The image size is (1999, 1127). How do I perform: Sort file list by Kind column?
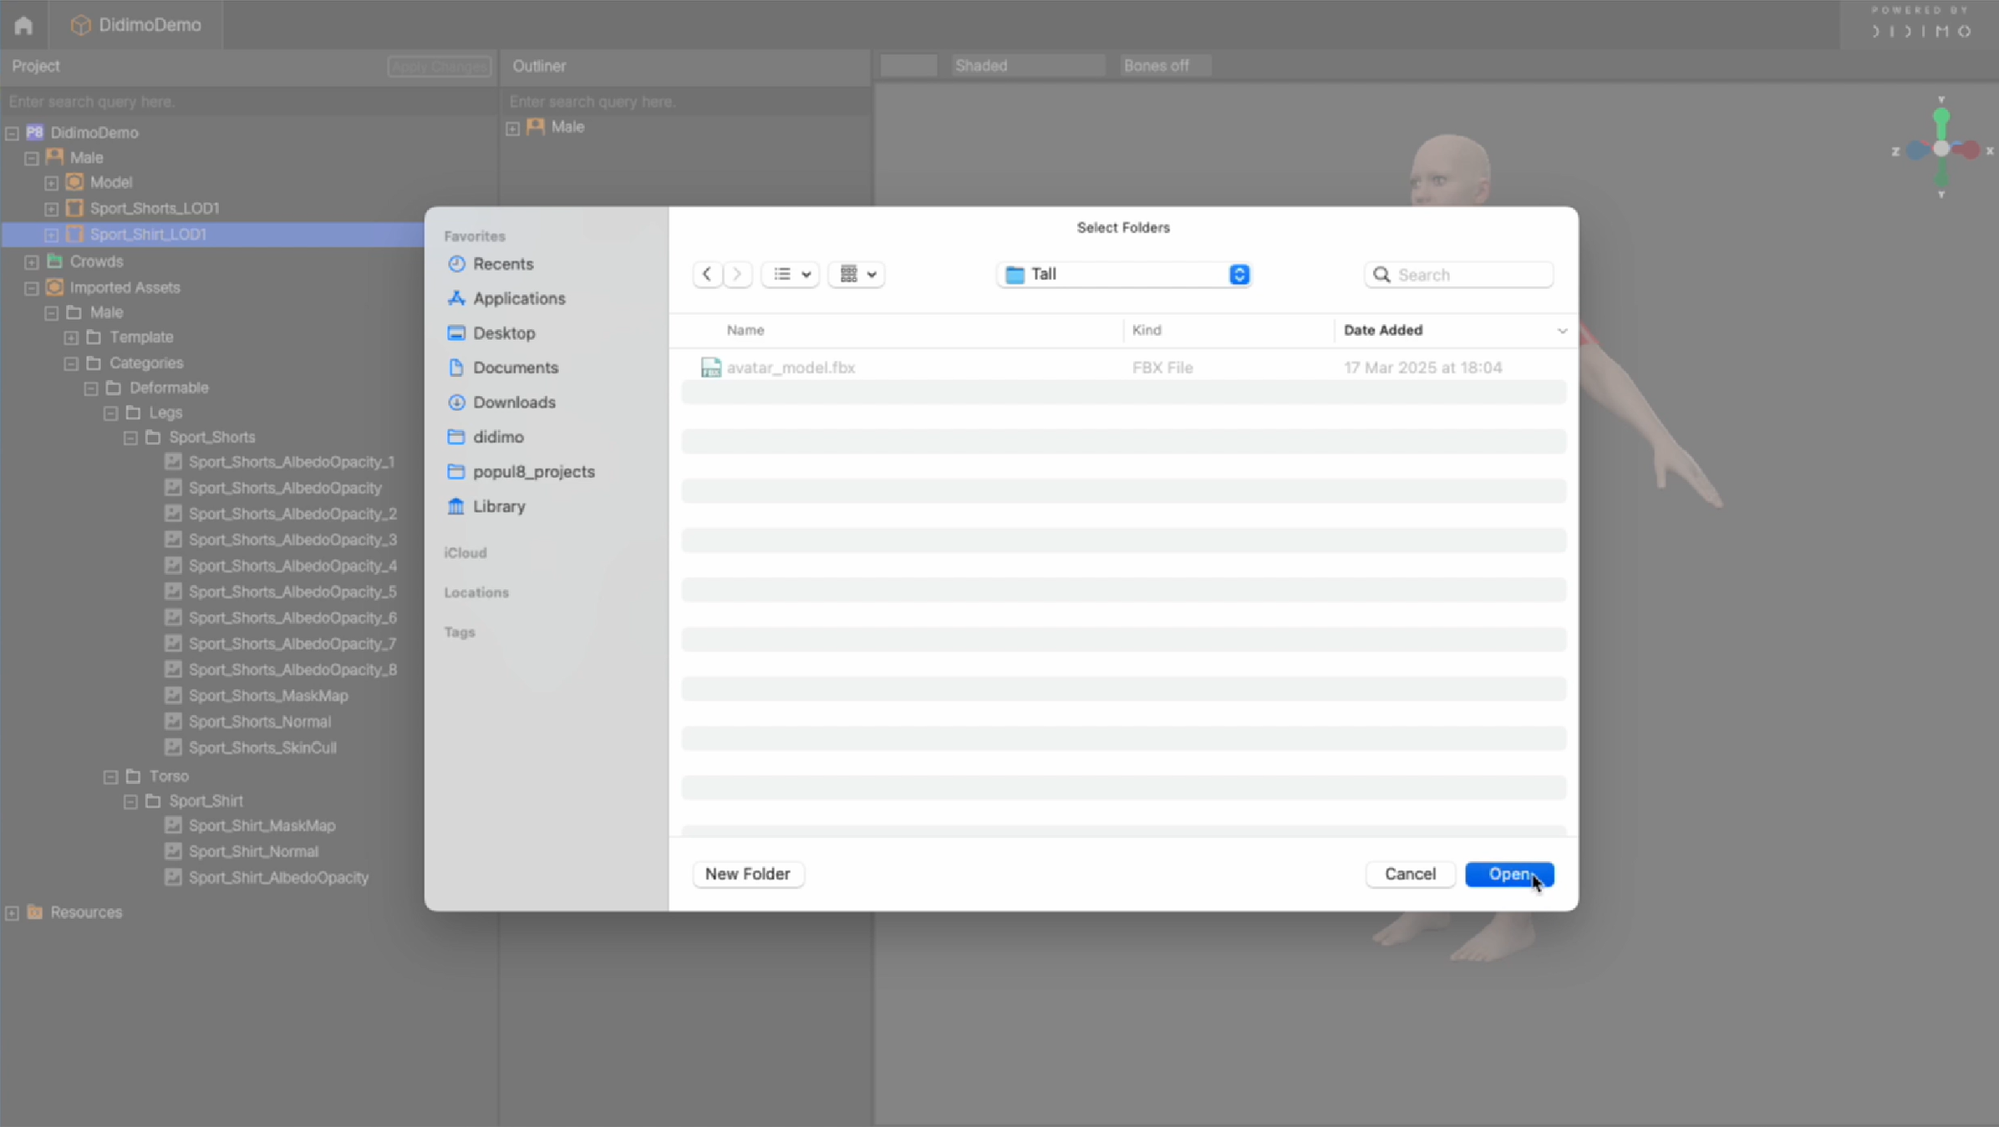[1147, 330]
